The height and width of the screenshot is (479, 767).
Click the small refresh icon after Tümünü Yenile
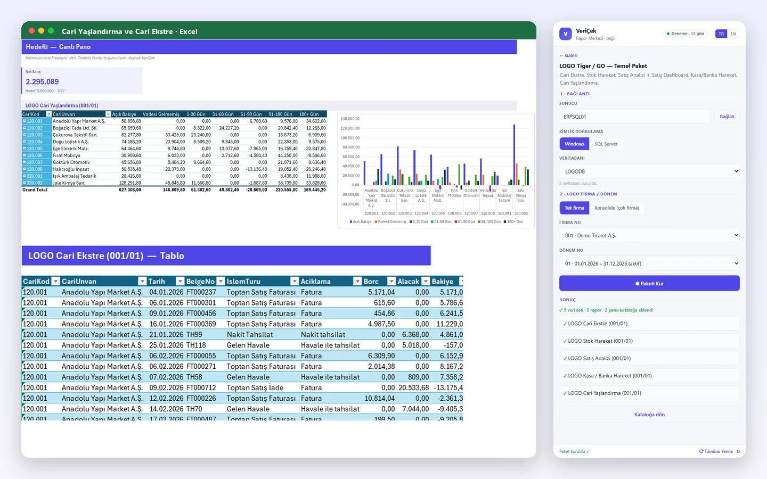pos(738,451)
